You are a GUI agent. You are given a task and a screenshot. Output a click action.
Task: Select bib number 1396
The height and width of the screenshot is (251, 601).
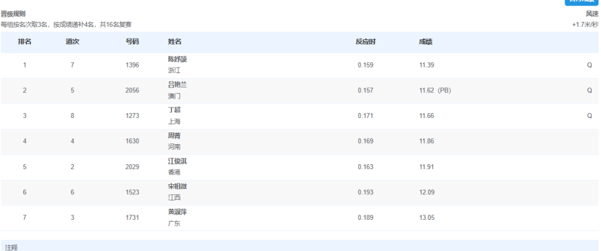point(132,65)
